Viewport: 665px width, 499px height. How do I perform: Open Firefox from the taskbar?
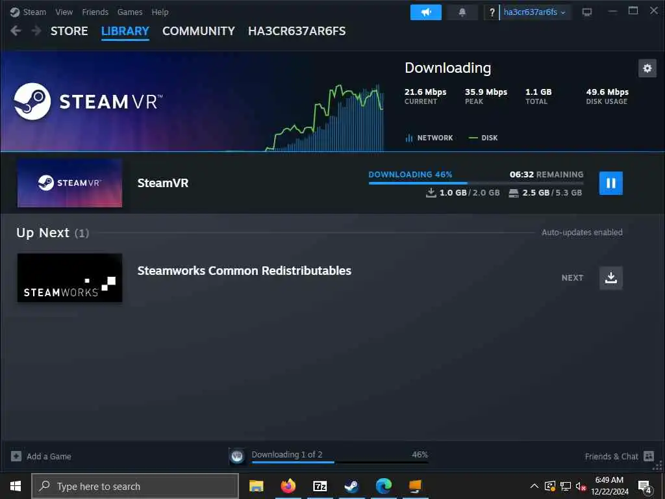tap(288, 486)
